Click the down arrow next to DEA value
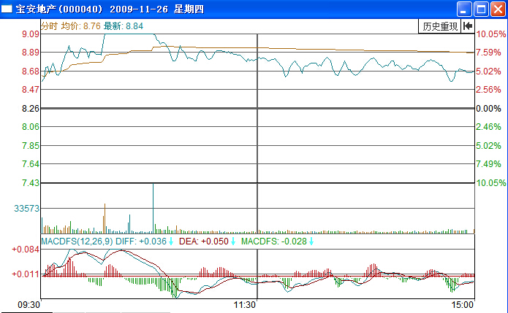This screenshot has width=508, height=313. 234,241
